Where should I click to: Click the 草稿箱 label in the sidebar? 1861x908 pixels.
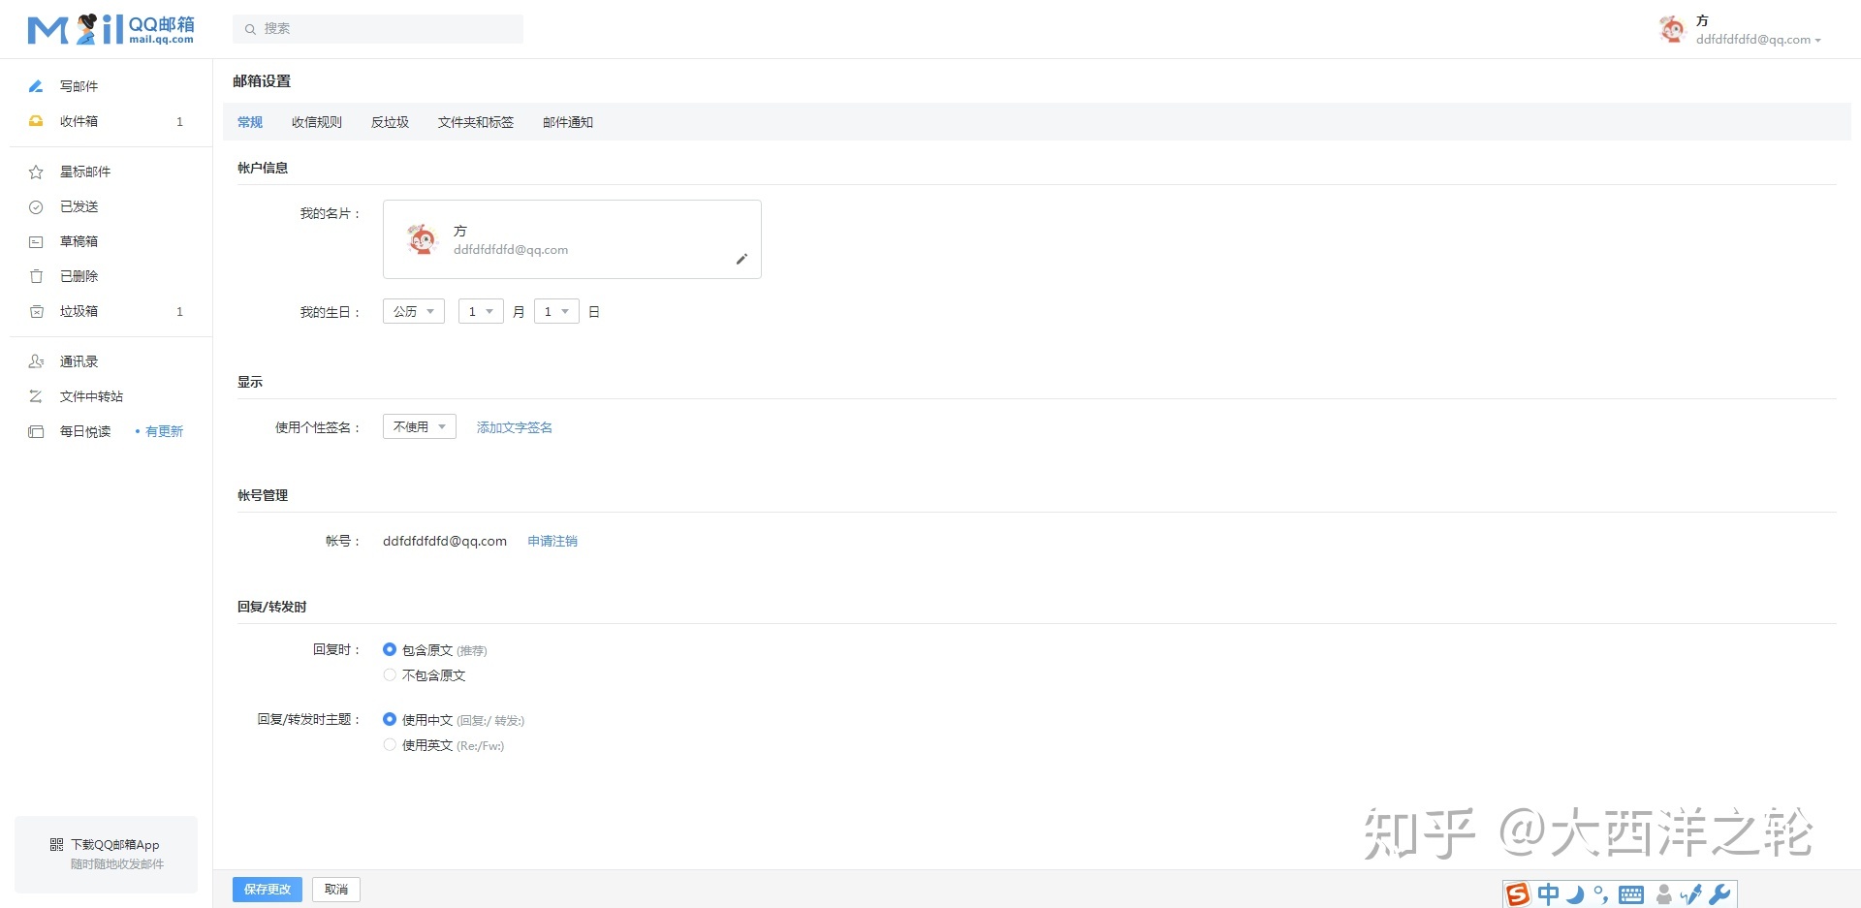click(x=79, y=241)
